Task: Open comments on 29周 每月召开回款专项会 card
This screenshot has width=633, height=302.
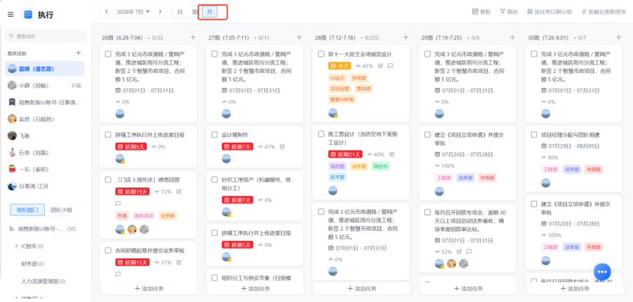Action: (x=469, y=251)
